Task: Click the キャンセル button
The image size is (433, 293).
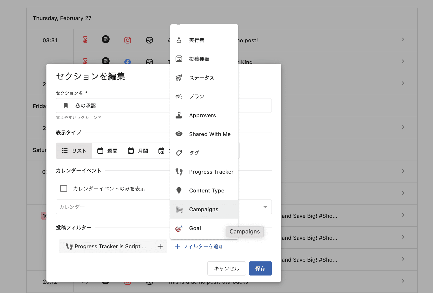Action: coord(226,268)
